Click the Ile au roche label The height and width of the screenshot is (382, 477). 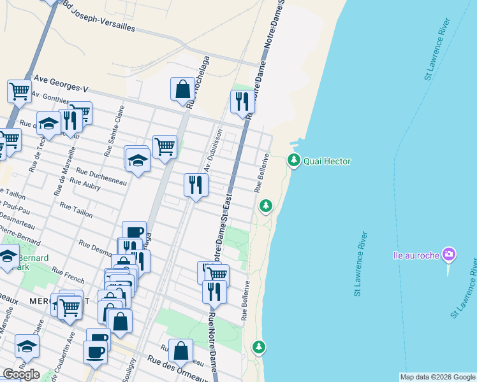click(416, 255)
